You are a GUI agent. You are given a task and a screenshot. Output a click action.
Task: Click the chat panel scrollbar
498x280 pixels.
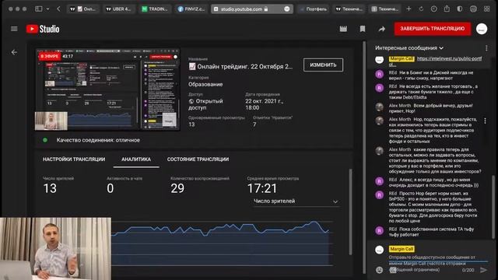(x=493, y=206)
